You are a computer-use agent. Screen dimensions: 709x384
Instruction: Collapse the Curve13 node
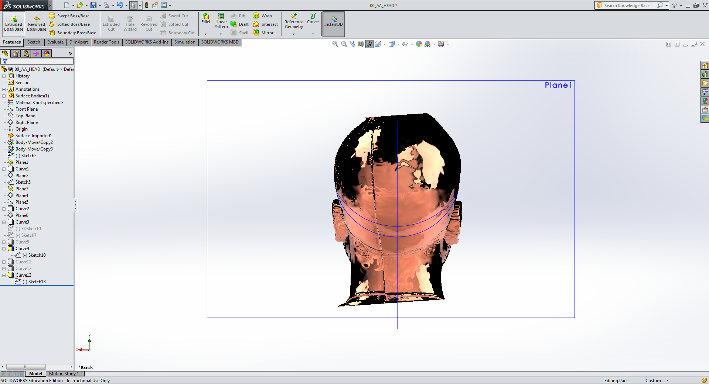pyautogui.click(x=4, y=275)
